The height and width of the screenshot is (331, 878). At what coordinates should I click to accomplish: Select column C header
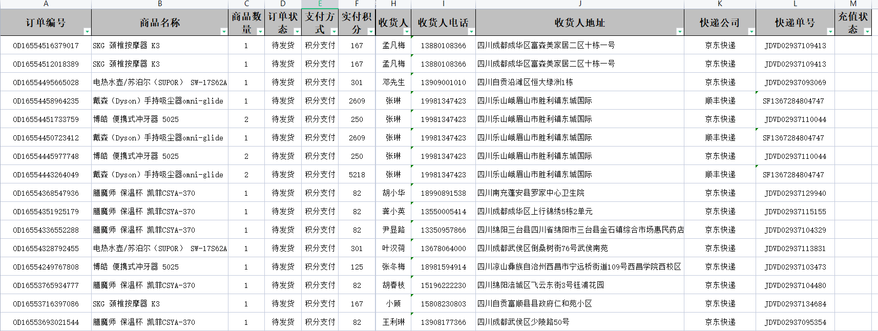pos(246,4)
